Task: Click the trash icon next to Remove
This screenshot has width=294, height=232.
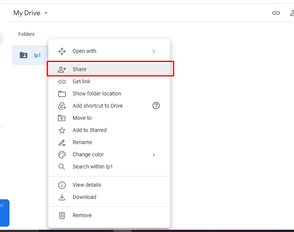Action: coord(62,216)
